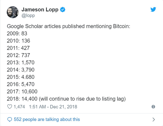The height and width of the screenshot is (126, 163).
Task: Click the speech bubble reply icon
Action: (10, 119)
